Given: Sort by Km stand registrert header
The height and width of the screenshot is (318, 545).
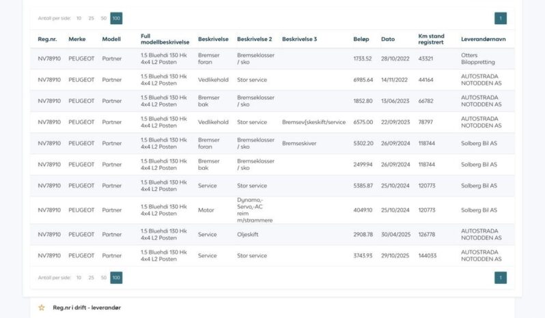Looking at the screenshot, I should pos(431,40).
